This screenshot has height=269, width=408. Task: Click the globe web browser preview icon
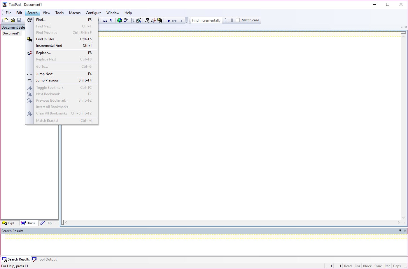coord(119,20)
